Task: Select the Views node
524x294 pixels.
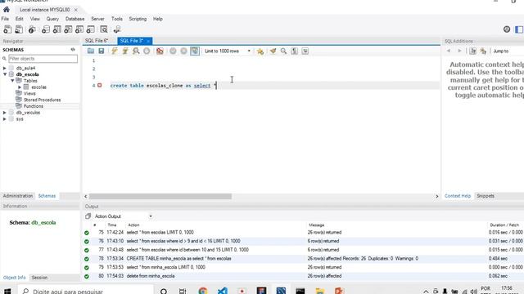Action: pos(29,94)
